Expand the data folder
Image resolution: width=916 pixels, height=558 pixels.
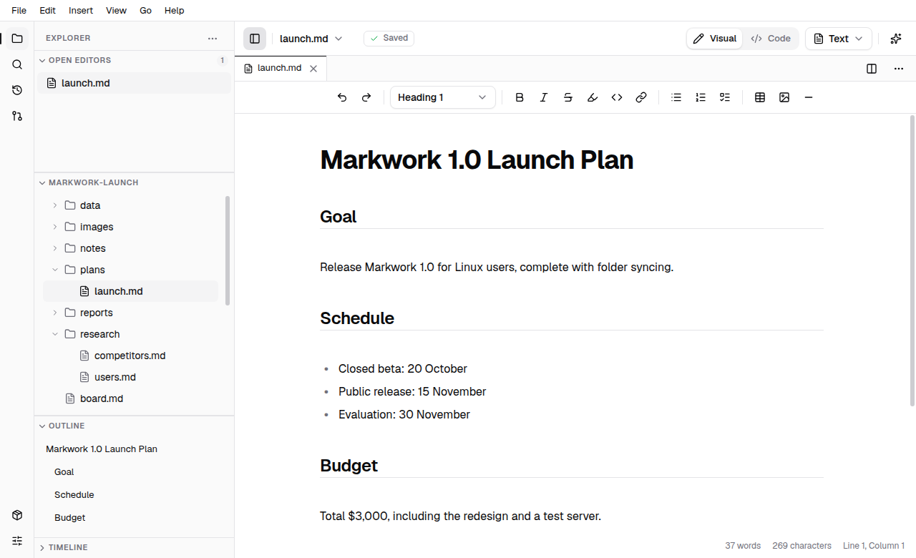coord(55,205)
